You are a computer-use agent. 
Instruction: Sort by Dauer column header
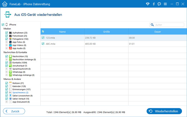158,32
